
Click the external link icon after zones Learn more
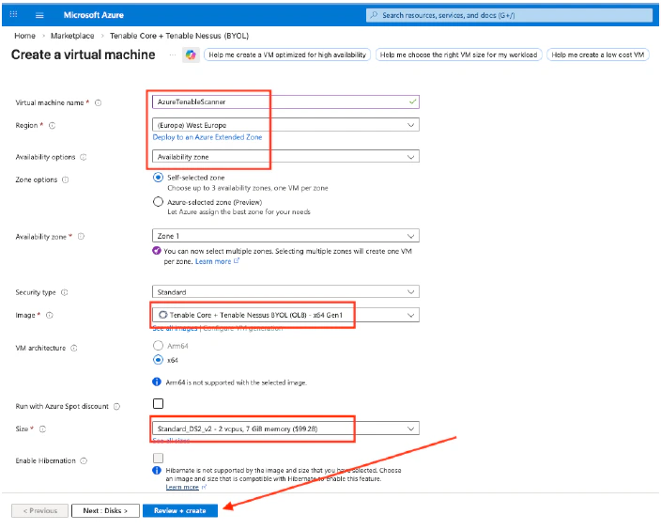237,261
